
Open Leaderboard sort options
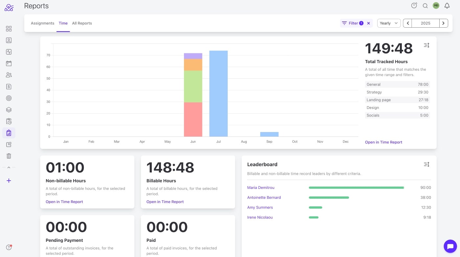[x=426, y=165]
